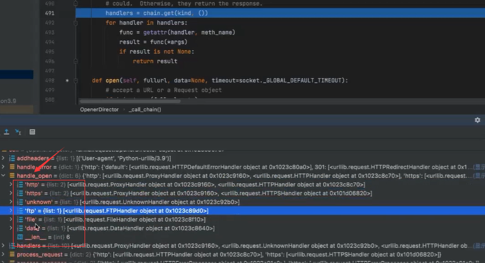485x263 pixels.
Task: Click _call_chain() in the breadcrumb
Action: coord(145,110)
